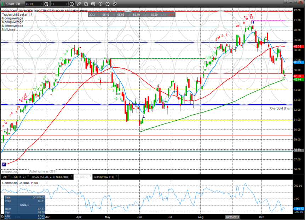Click the time template clock icon

click(71, 4)
